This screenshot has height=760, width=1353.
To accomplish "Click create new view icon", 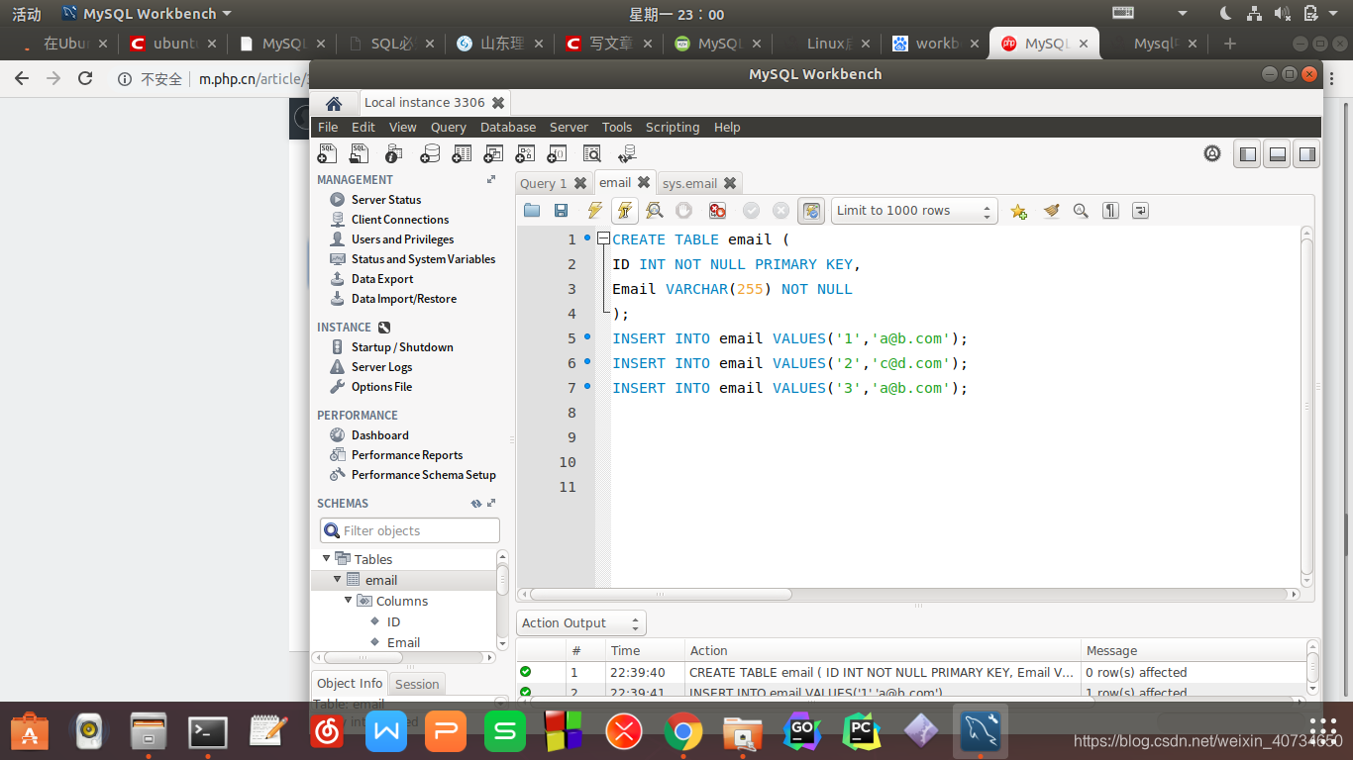I will pos(493,153).
